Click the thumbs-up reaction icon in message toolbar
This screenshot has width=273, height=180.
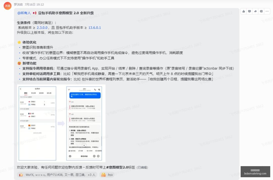pos(243,11)
